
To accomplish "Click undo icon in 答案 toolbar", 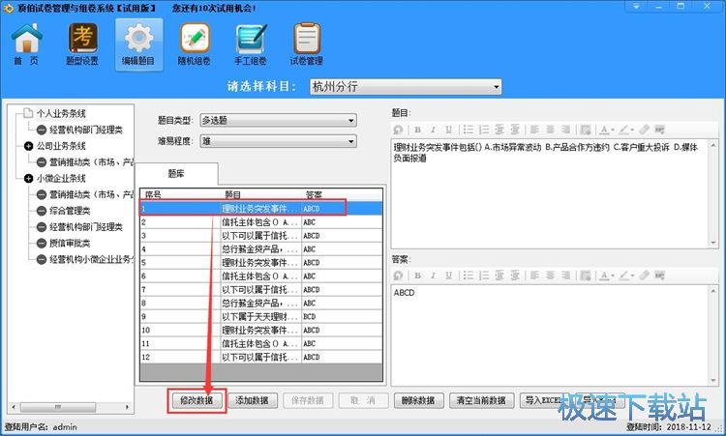I will pos(398,276).
